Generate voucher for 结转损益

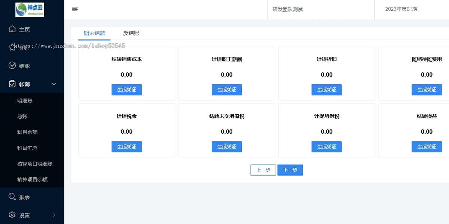tap(427, 147)
